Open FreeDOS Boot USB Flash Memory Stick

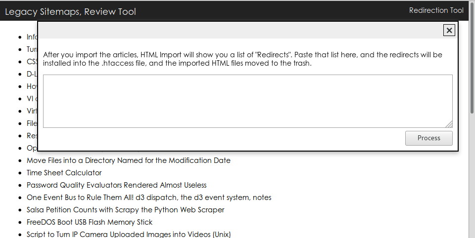click(x=90, y=222)
